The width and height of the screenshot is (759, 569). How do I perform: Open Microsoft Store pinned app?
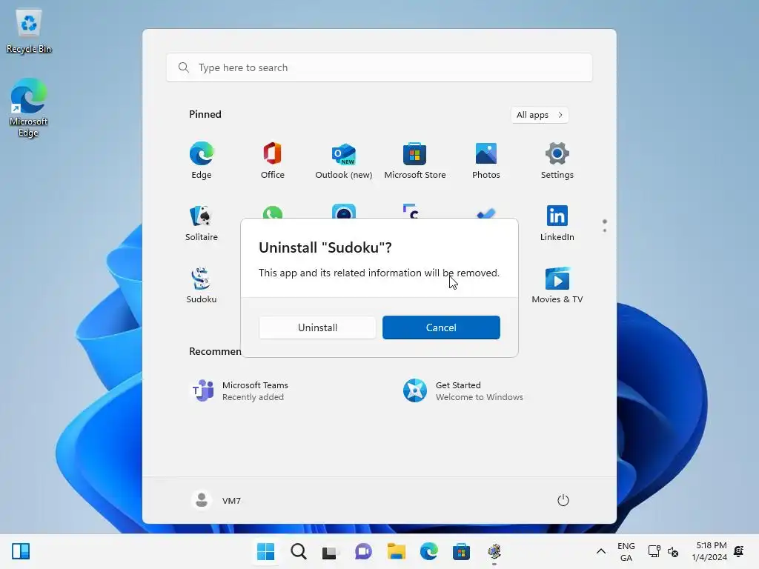click(x=415, y=161)
